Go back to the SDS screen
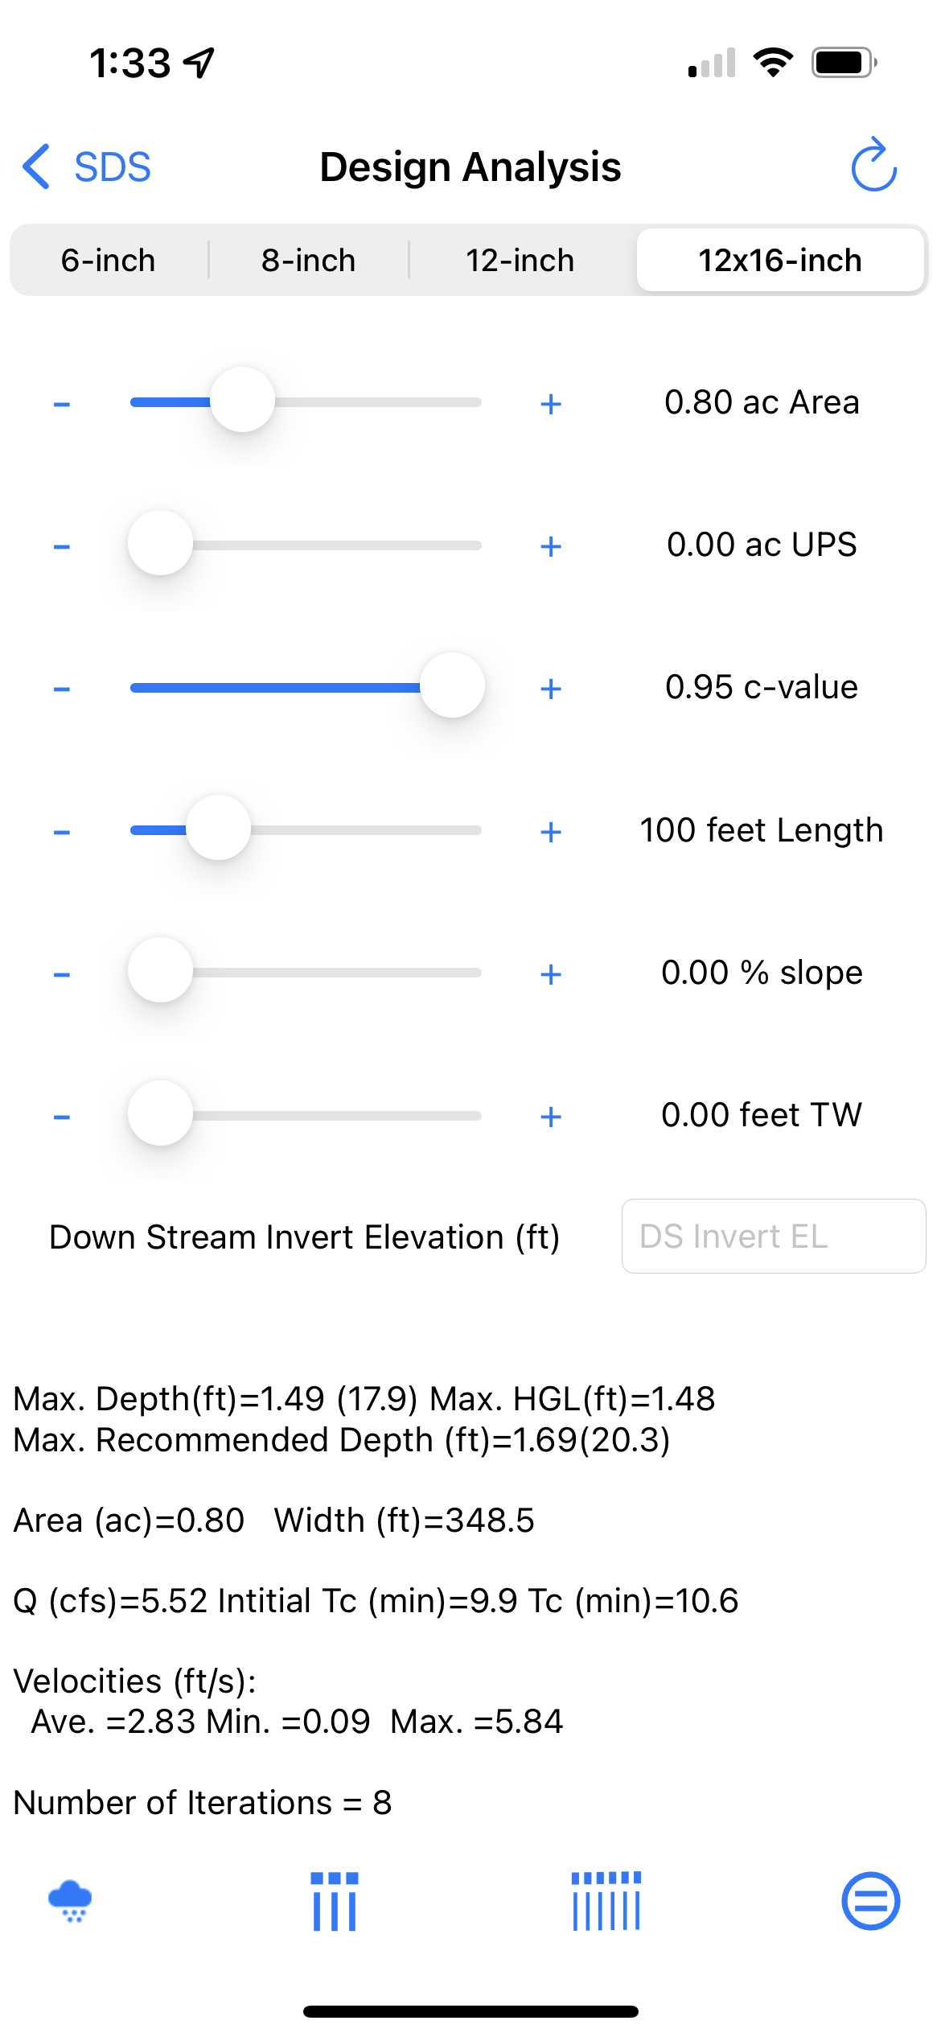 point(87,167)
